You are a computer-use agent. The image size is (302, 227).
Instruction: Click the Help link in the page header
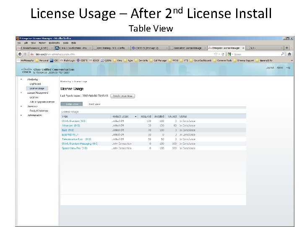tap(288, 68)
